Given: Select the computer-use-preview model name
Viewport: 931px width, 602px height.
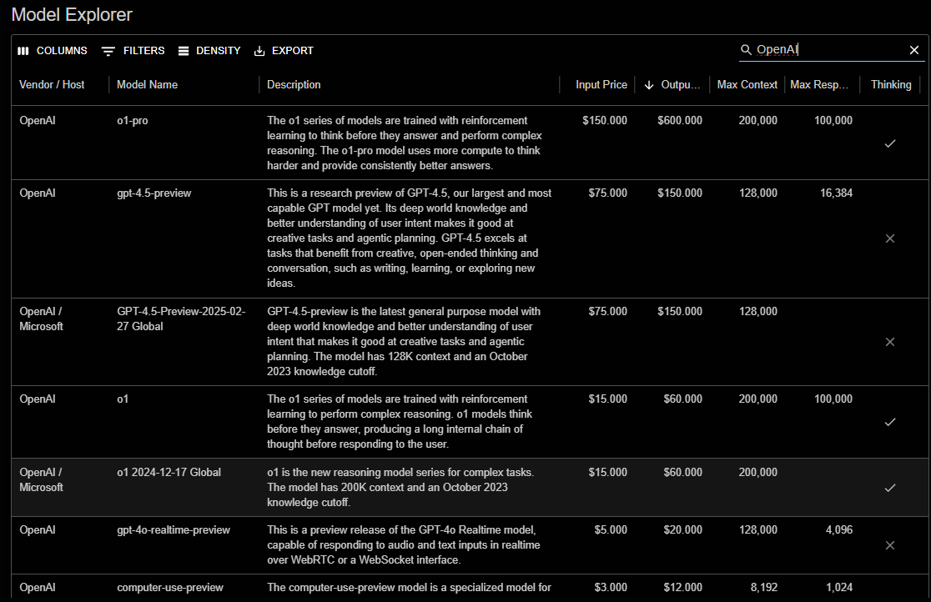Looking at the screenshot, I should tap(170, 588).
